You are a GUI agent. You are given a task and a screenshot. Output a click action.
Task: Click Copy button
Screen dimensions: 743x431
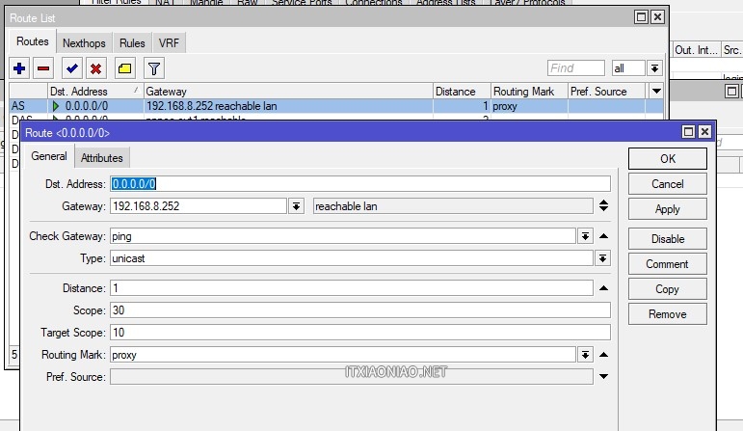(x=668, y=289)
